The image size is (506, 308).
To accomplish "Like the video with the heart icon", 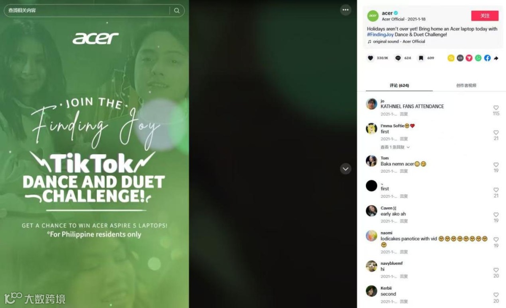I will pyautogui.click(x=370, y=58).
